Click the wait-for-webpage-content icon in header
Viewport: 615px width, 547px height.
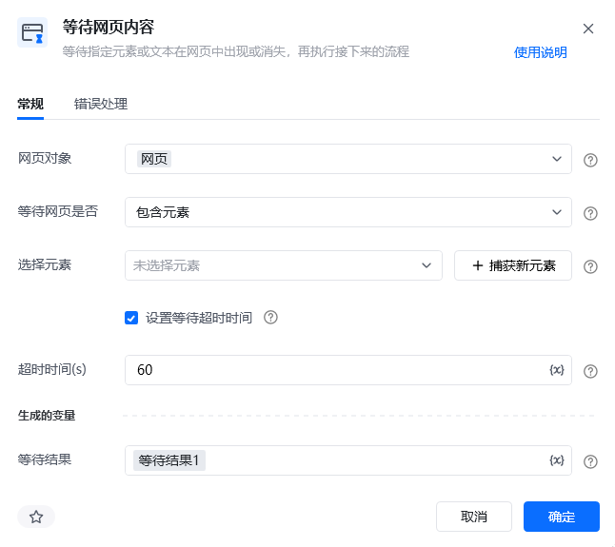click(32, 32)
